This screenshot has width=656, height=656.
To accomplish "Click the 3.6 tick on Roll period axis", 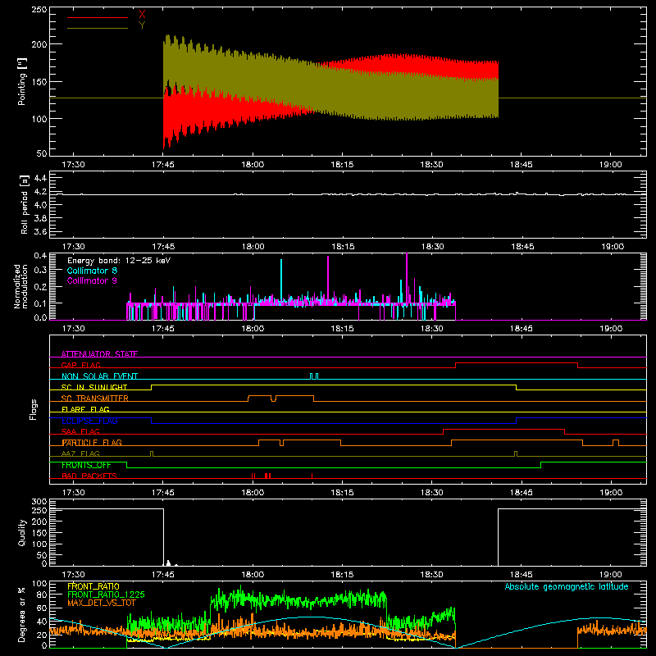I will [x=40, y=232].
